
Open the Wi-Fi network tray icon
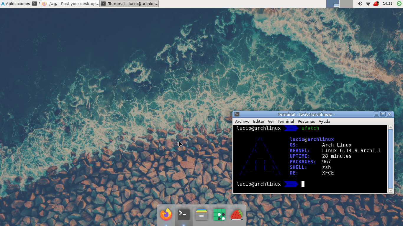coord(368,4)
